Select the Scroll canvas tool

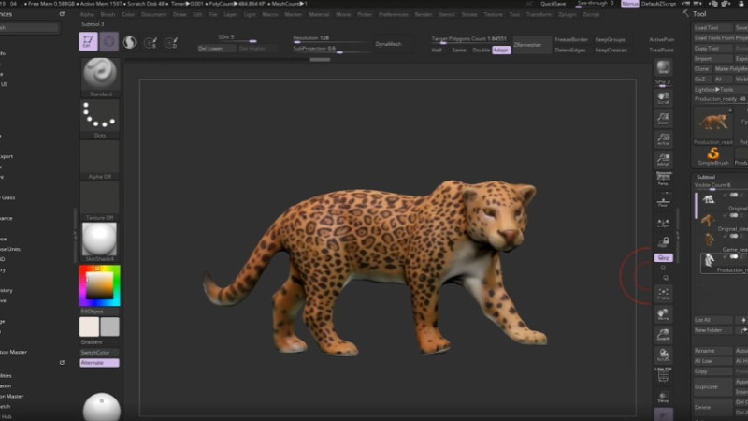663,97
